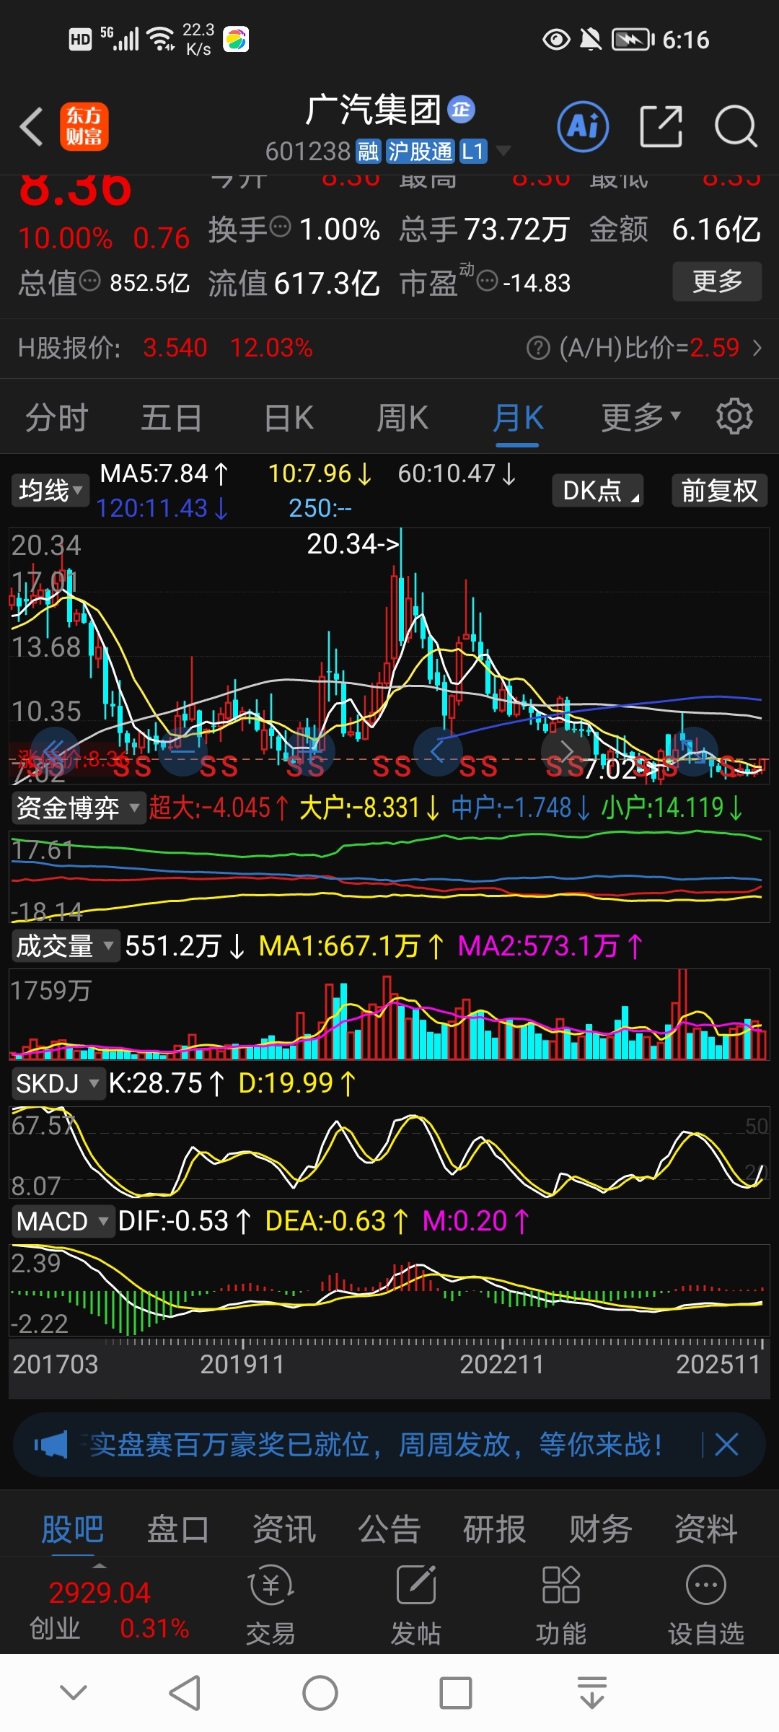Tap the L1 level tag
The width and height of the screenshot is (779, 1732).
click(472, 151)
